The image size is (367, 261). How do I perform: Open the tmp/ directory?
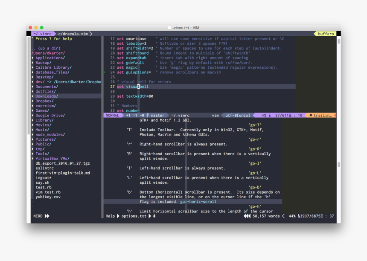pyautogui.click(x=40, y=149)
